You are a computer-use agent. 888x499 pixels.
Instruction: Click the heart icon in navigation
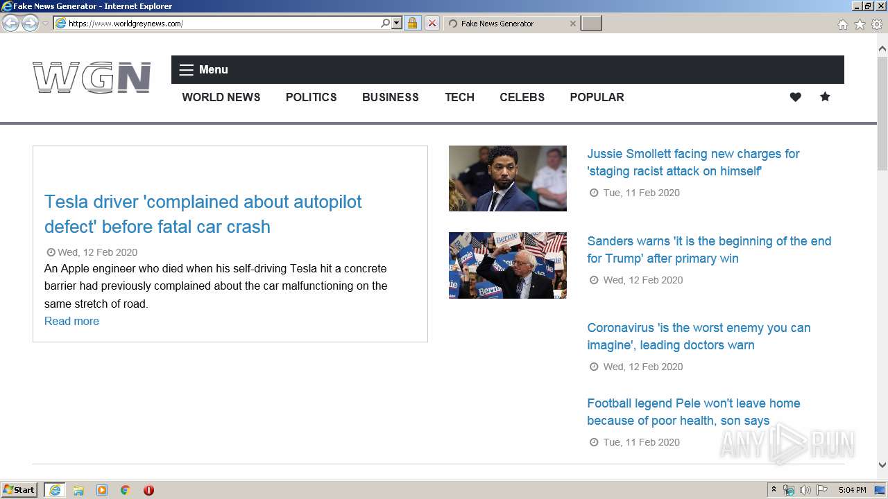tap(796, 97)
